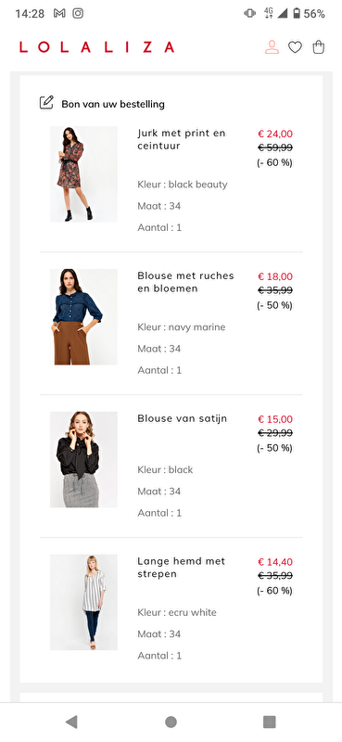The height and width of the screenshot is (742, 342).
Task: Tap the Android recent apps square button
Action: [269, 722]
